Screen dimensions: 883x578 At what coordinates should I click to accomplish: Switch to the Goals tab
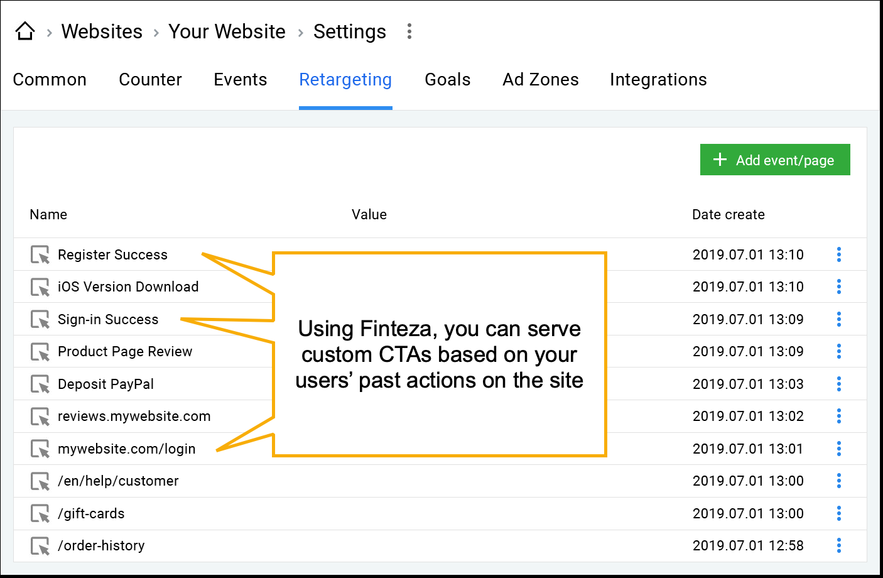point(447,80)
